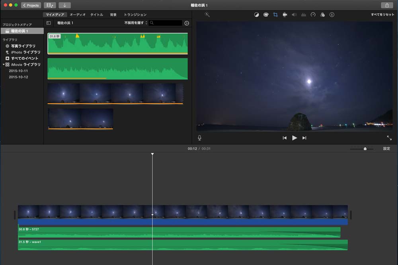Toggle fullscreen playback in the viewer

pos(389,138)
